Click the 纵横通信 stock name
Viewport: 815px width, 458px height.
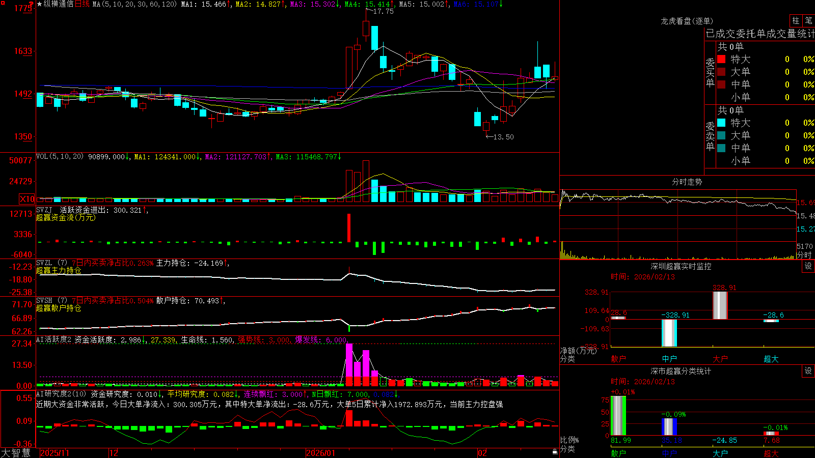[x=59, y=4]
